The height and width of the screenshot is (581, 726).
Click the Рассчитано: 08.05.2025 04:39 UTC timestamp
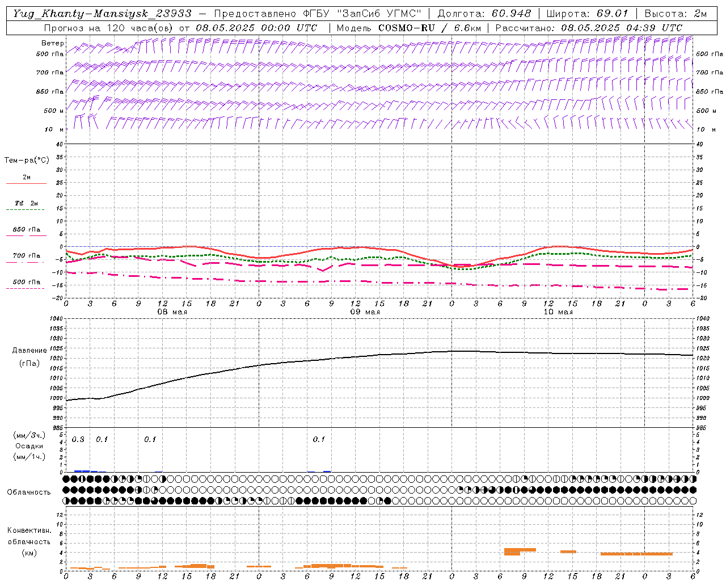(589, 28)
